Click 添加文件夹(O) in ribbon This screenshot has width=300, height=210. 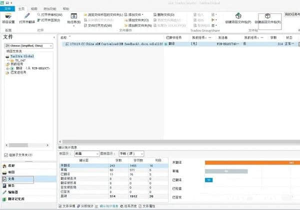136,20
